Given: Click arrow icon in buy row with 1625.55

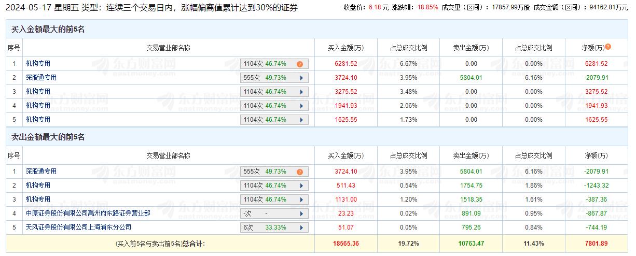Looking at the screenshot, I should [x=301, y=120].
